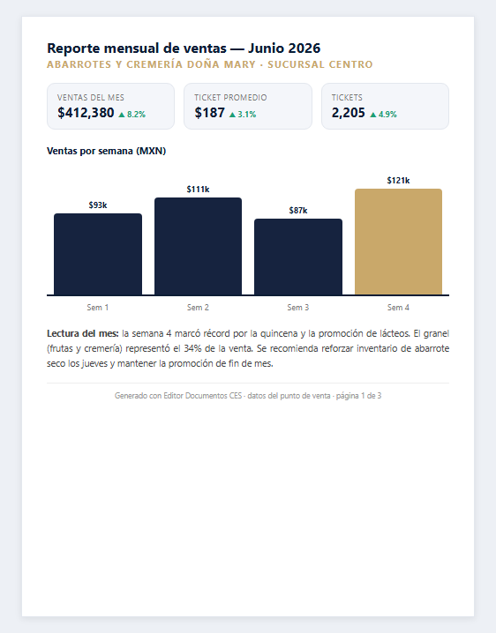Click the Sem 3 bar
Screen dimensions: 496x633
(298, 257)
